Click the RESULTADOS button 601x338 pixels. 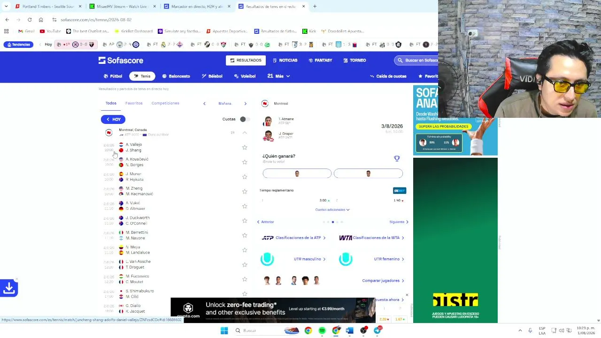pyautogui.click(x=246, y=60)
